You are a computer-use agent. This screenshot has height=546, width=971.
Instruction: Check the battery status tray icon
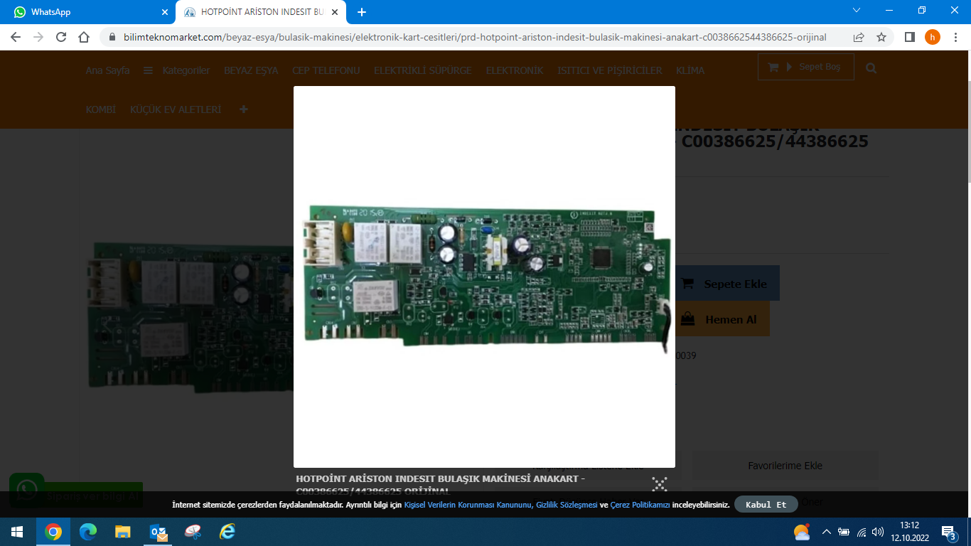(844, 532)
